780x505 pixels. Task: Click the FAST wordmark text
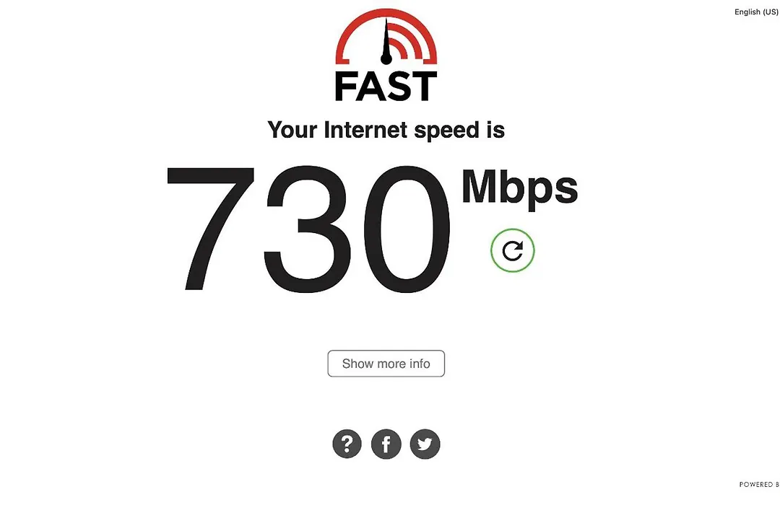pyautogui.click(x=386, y=87)
